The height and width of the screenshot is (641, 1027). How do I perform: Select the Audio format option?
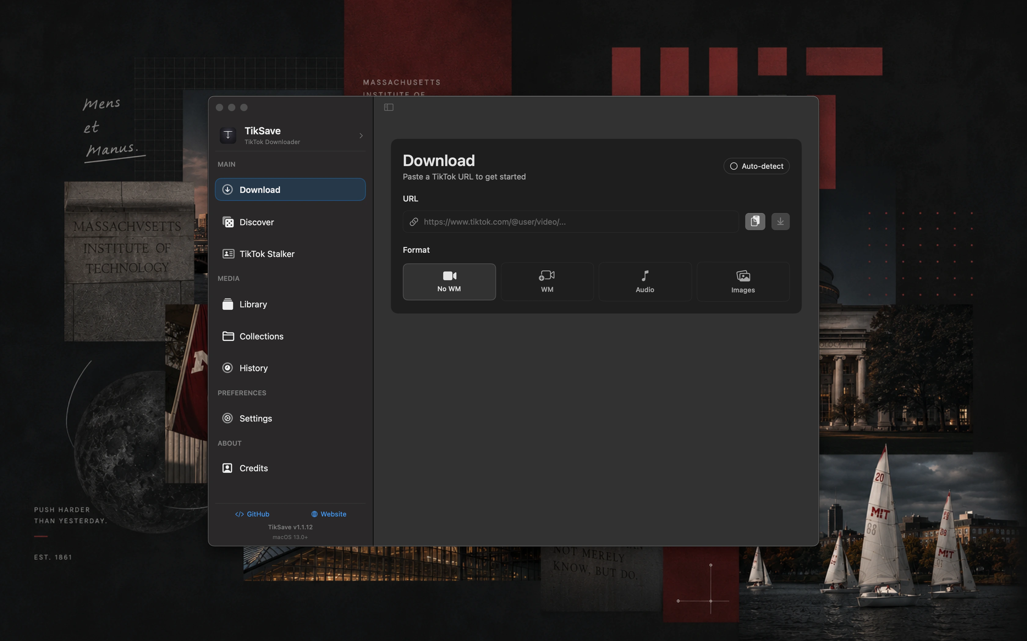click(645, 282)
